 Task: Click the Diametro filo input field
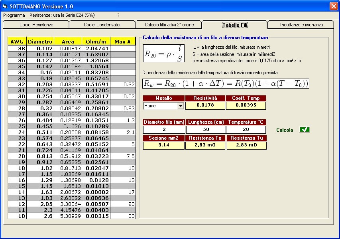(x=164, y=130)
